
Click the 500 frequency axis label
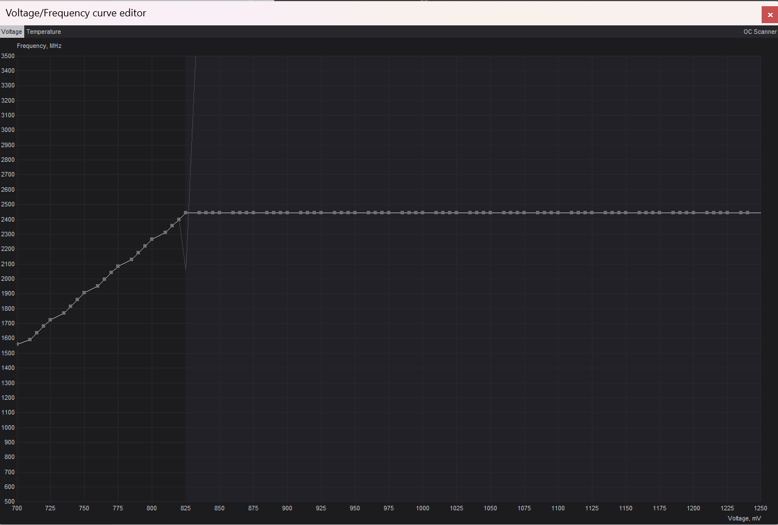[x=10, y=501]
